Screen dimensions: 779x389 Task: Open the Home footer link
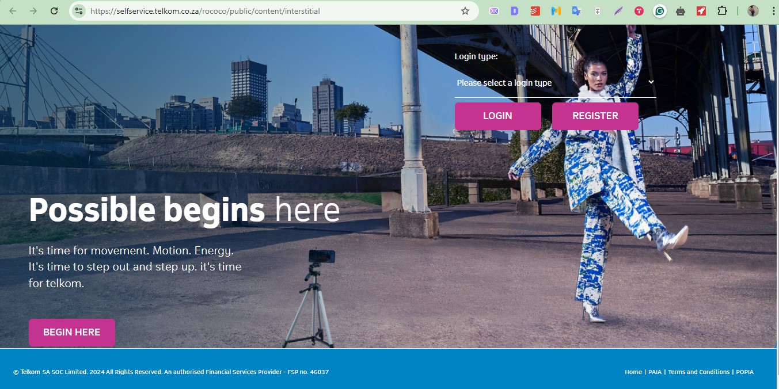tap(633, 372)
